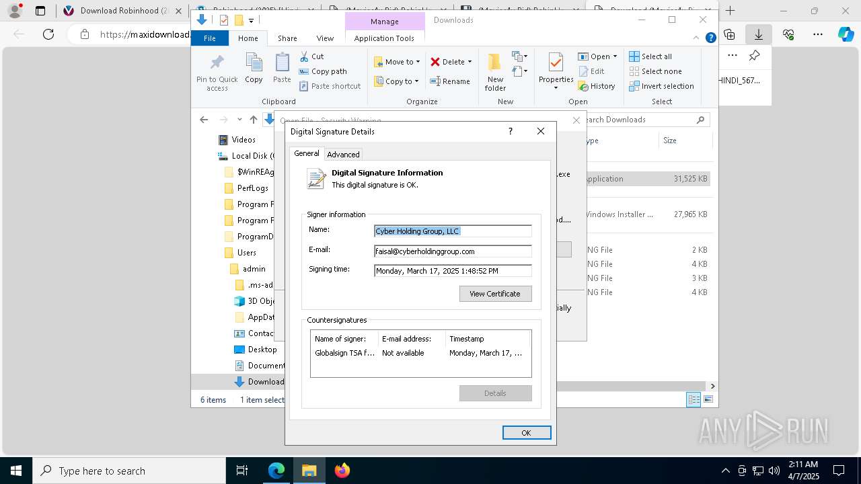The image size is (861, 484).
Task: Open the Share ribbon tab
Action: click(x=287, y=38)
